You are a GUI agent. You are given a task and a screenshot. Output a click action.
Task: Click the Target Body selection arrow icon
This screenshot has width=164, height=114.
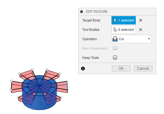[x=115, y=20]
